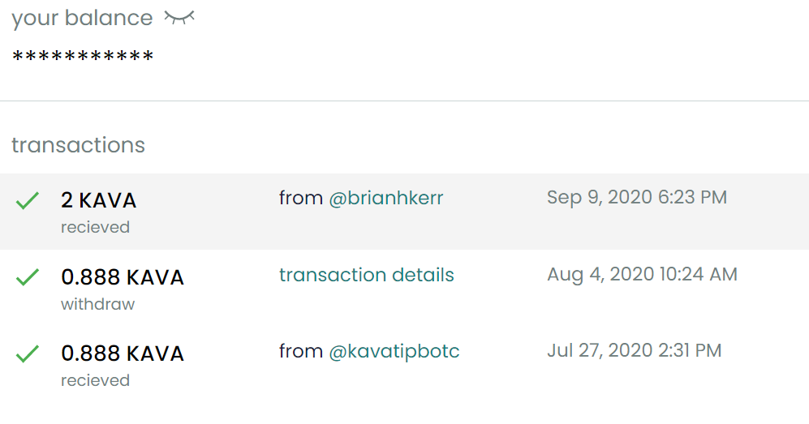Click the green checkmark beside 2 KAVA
Image resolution: width=809 pixels, height=424 pixels.
click(x=28, y=201)
